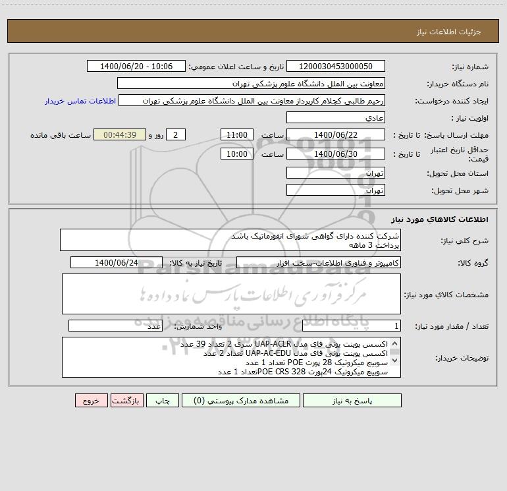
Task: Open اطلاعات تماس خریدار link
Action: pyautogui.click(x=80, y=101)
